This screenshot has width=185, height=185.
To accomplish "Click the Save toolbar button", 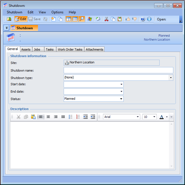I will 35,19.
